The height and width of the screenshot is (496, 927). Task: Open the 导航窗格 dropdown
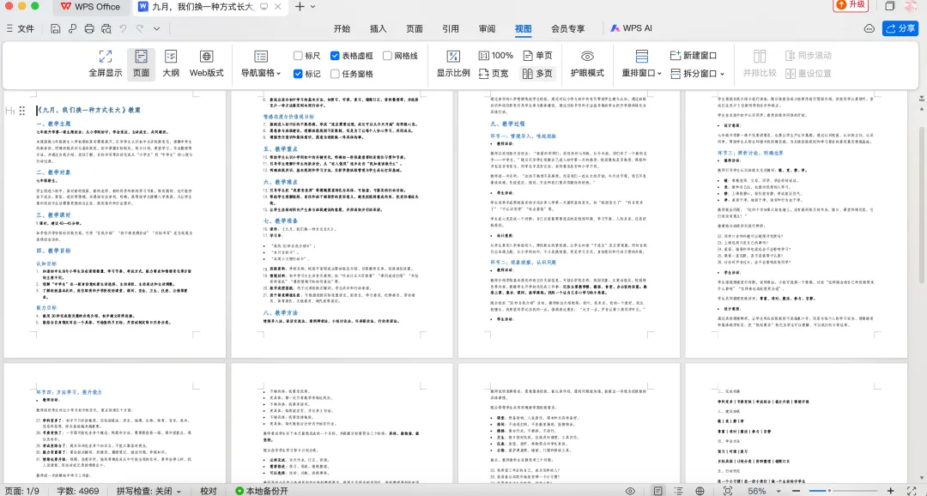pyautogui.click(x=261, y=64)
